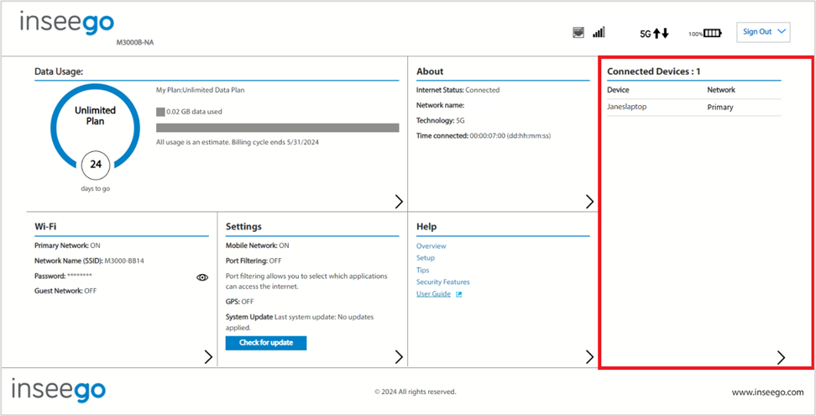Expand the Data Usage panel arrow
The image size is (816, 416).
pyautogui.click(x=399, y=202)
